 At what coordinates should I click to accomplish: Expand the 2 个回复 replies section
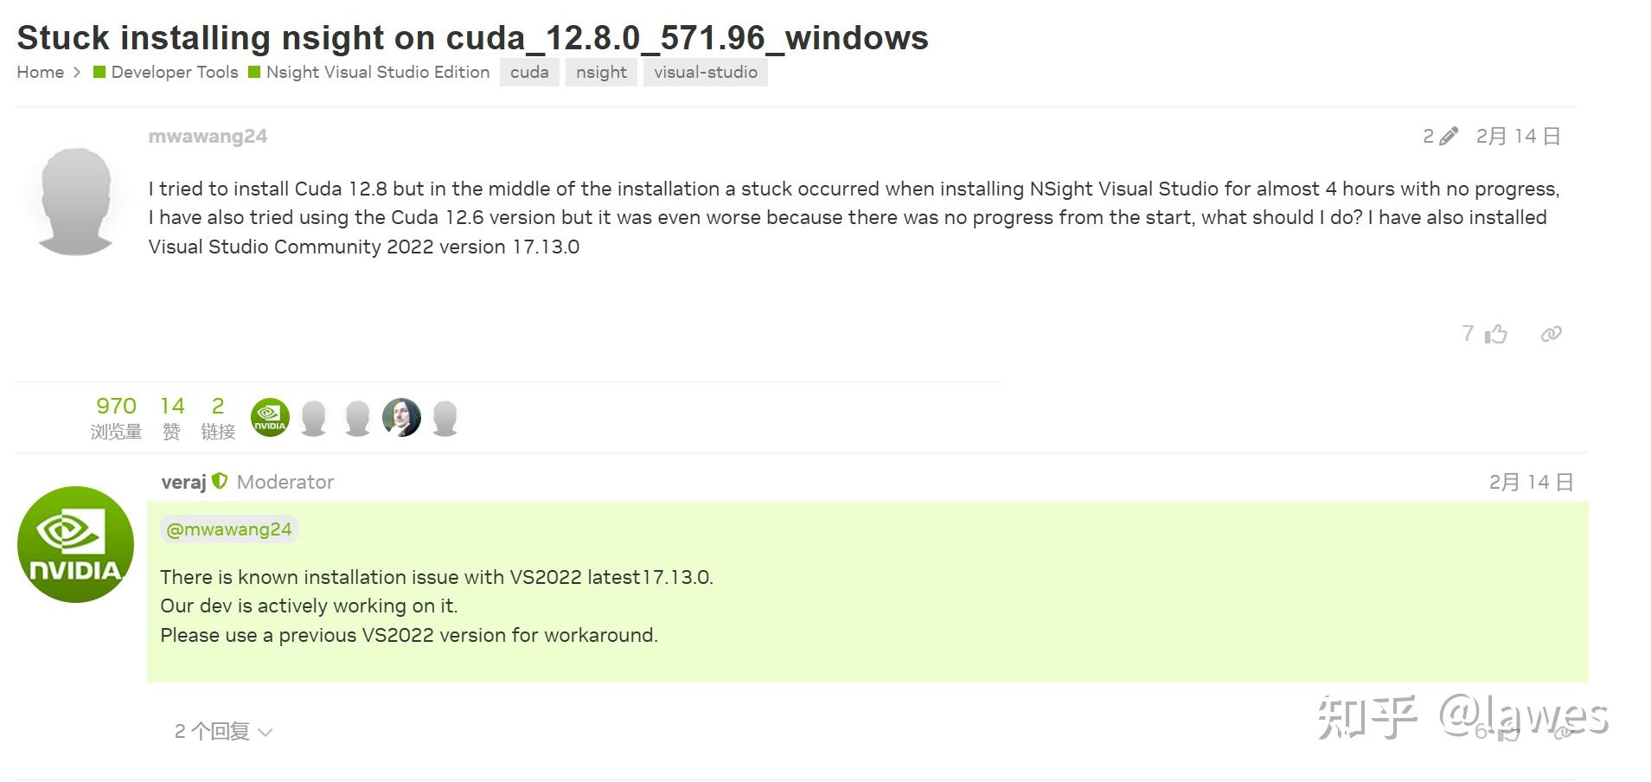(211, 731)
